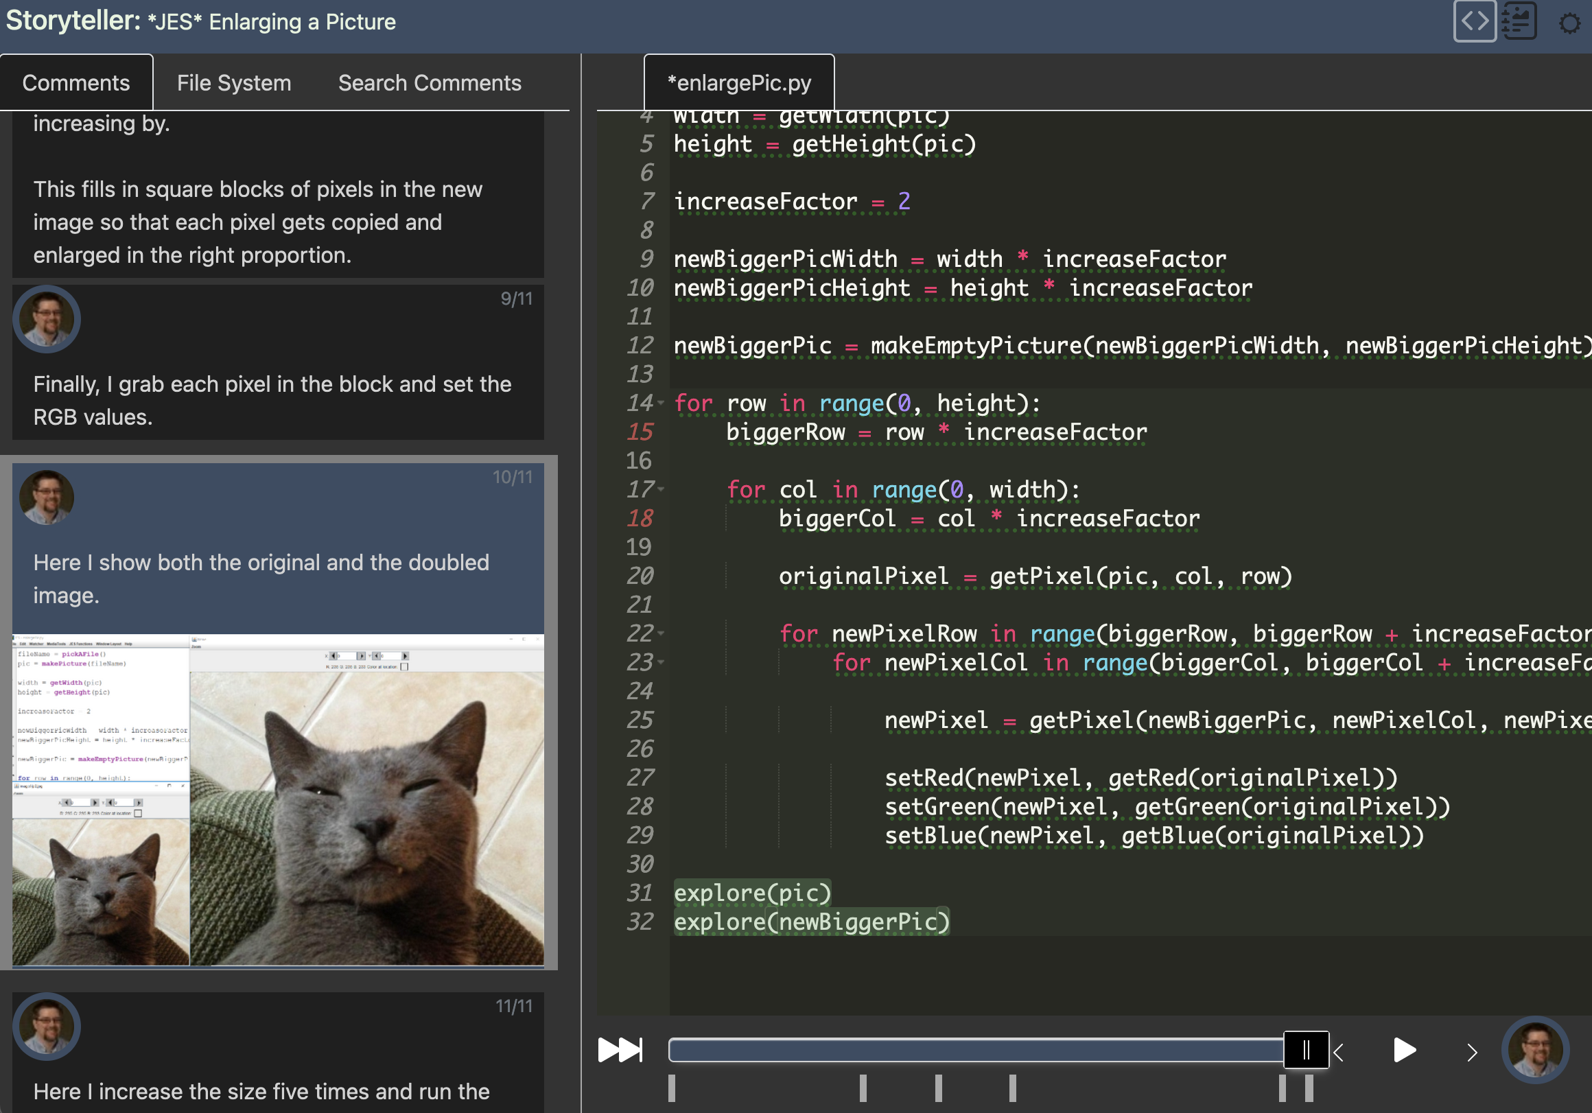Viewport: 1592px width, 1113px height.
Task: Start playback with the play button
Action: point(1404,1050)
